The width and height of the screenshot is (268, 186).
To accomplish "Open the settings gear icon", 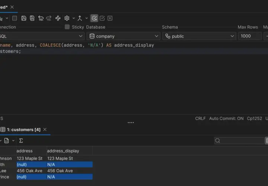I will point(67,18).
